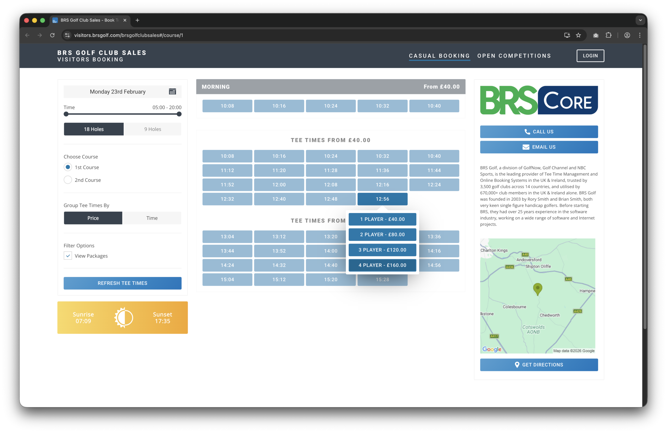Image resolution: width=667 pixels, height=433 pixels.
Task: Close the BRS Golf Club Sales tab
Action: coord(125,20)
